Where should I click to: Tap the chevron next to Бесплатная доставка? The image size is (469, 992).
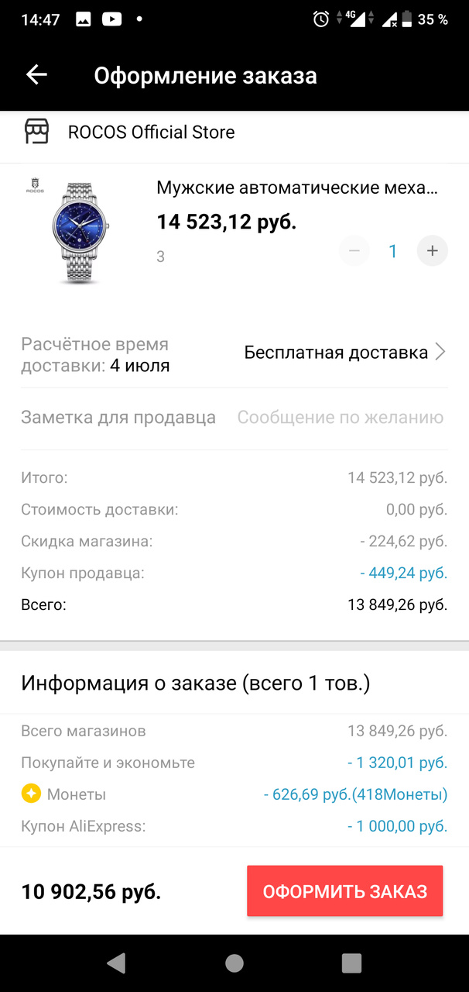[440, 353]
